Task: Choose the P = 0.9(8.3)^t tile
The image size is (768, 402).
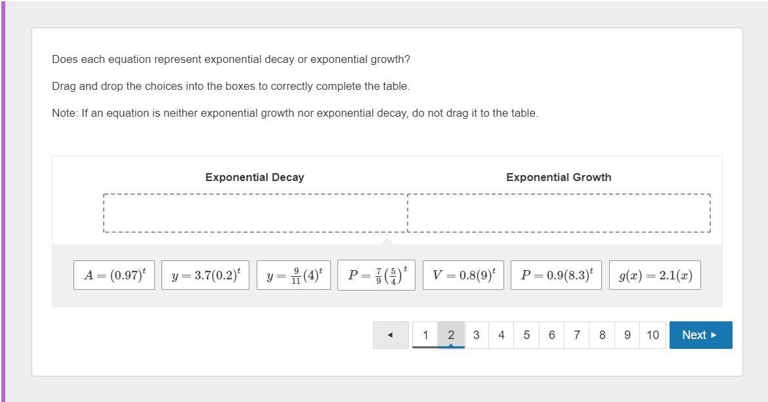Action: 556,275
